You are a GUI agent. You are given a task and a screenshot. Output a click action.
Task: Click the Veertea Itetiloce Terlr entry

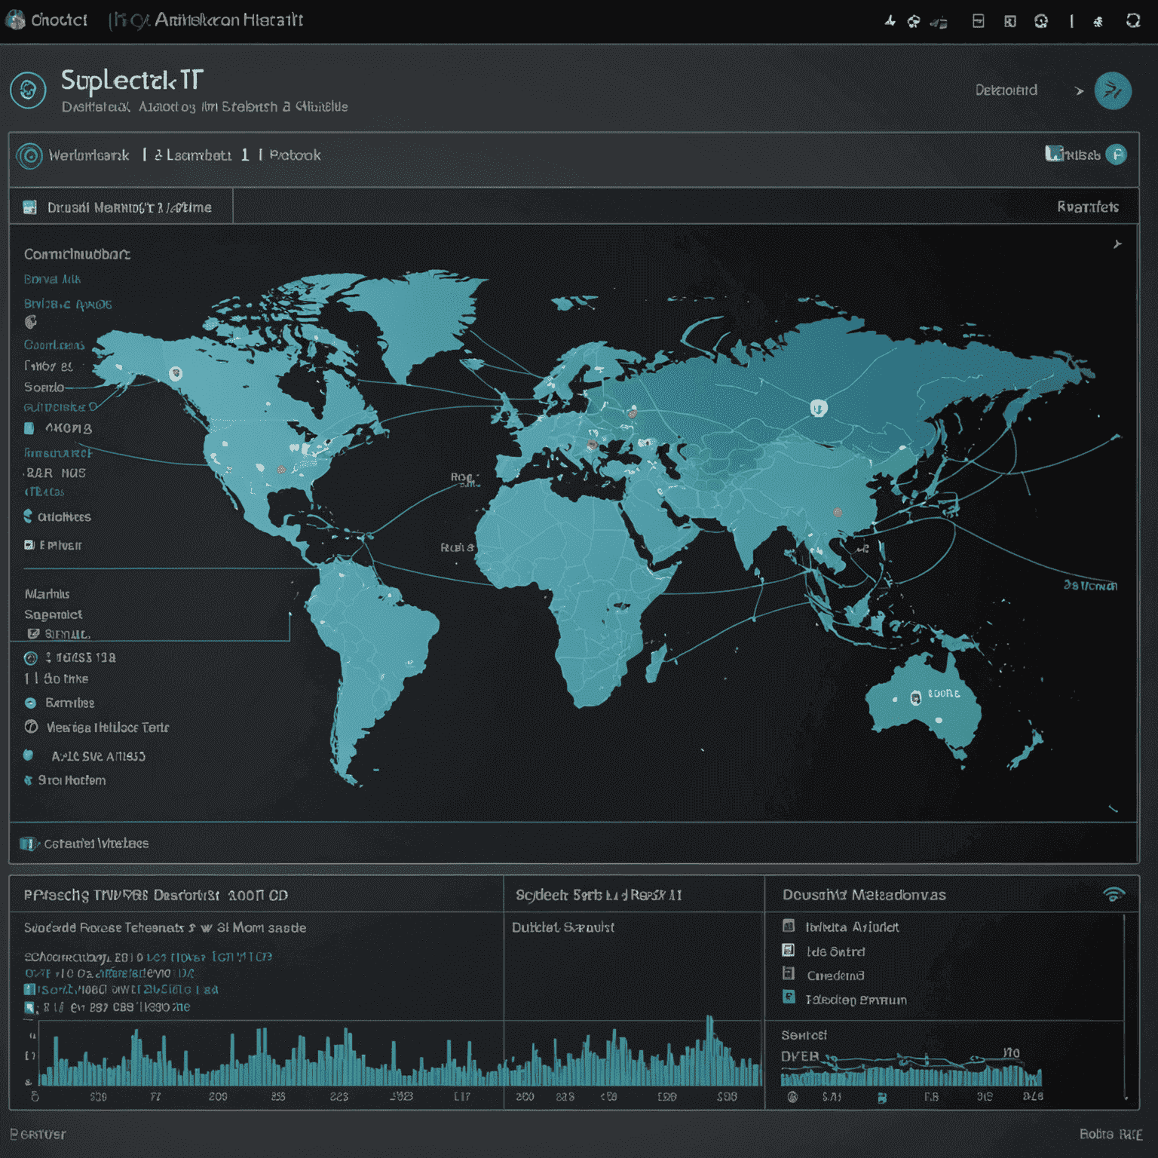point(107,728)
